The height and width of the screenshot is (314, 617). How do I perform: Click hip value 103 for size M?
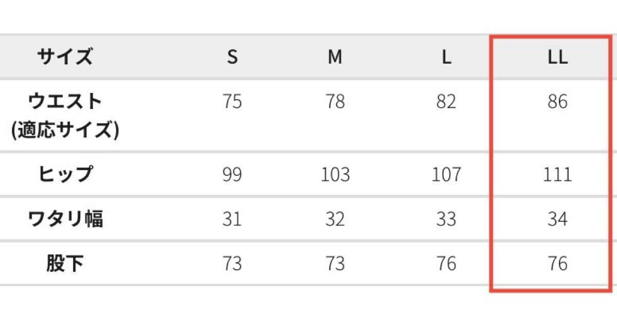pyautogui.click(x=335, y=175)
